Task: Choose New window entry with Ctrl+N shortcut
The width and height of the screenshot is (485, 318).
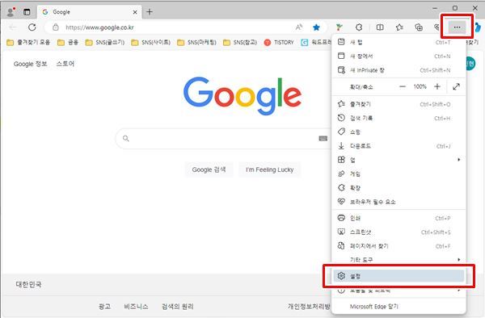Action: (x=399, y=56)
